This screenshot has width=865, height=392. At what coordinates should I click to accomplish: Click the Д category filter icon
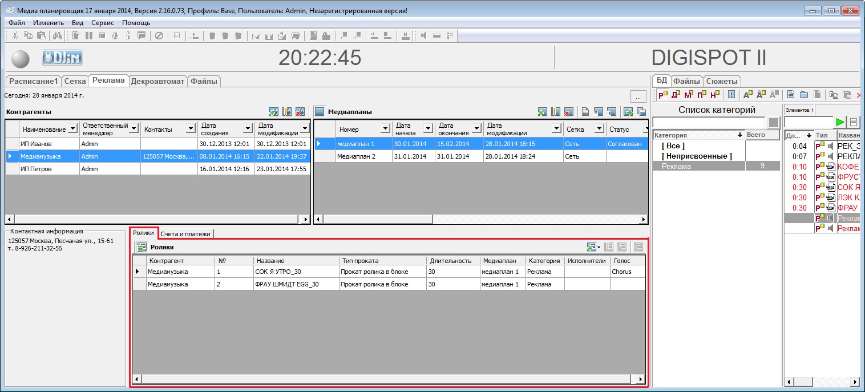click(676, 95)
